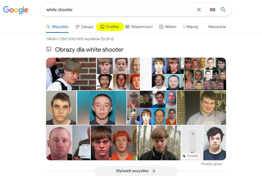Select the Wideo tab
The image size is (262, 180).
click(168, 27)
